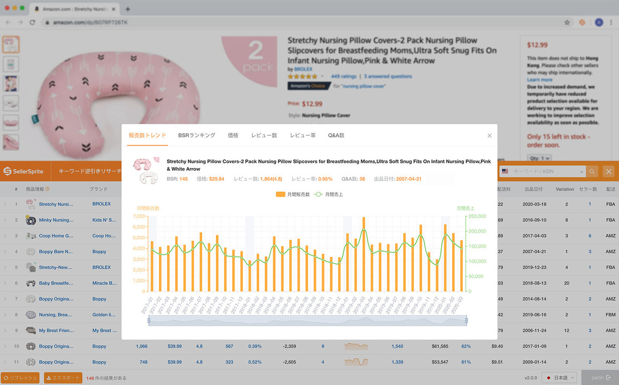Open product image in Stretchy Nursi… row
This screenshot has width=619, height=385.
(x=30, y=204)
